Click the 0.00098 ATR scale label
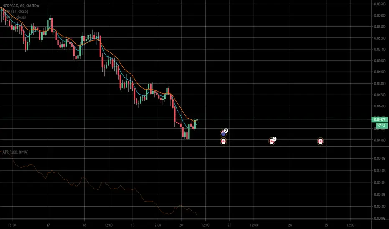389x229 pixels. coord(379,218)
